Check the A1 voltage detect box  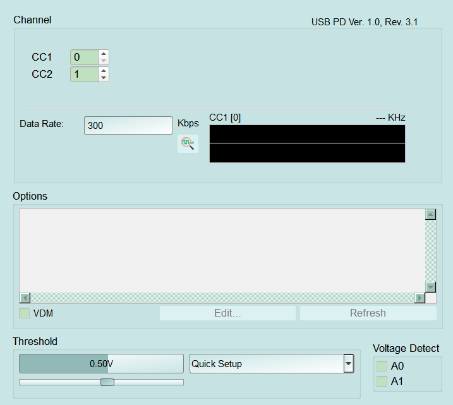(x=382, y=382)
